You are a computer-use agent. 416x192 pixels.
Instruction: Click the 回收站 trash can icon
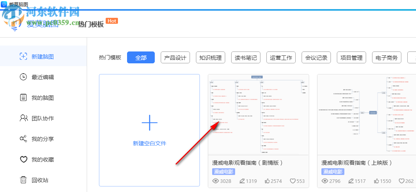click(23, 180)
